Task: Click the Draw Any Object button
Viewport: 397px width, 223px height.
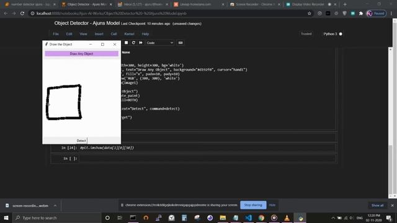Action: tap(81, 54)
